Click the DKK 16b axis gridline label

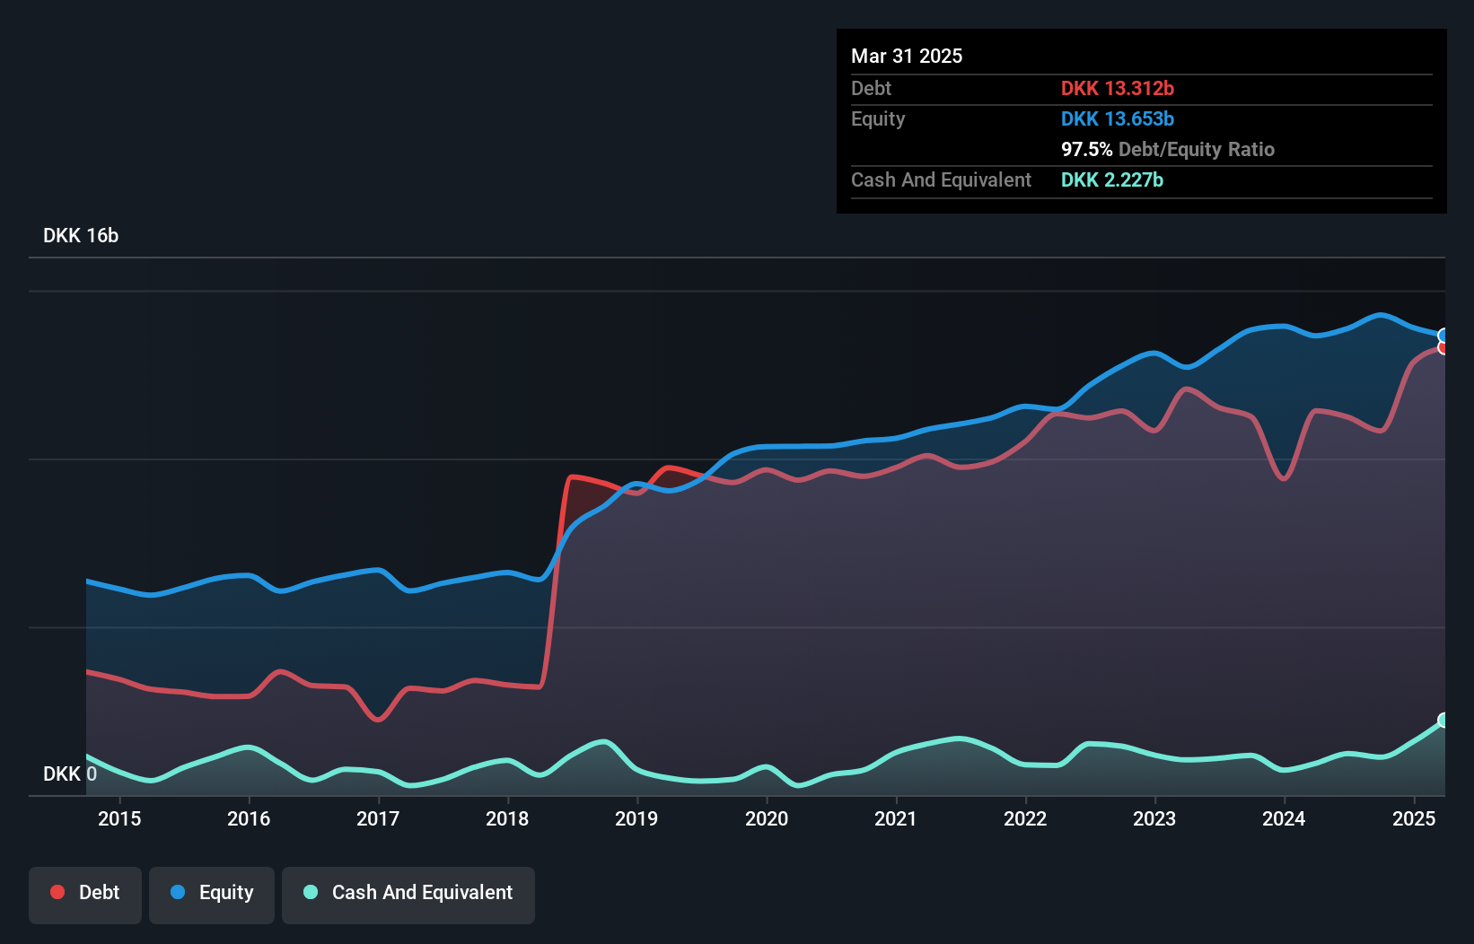point(79,235)
